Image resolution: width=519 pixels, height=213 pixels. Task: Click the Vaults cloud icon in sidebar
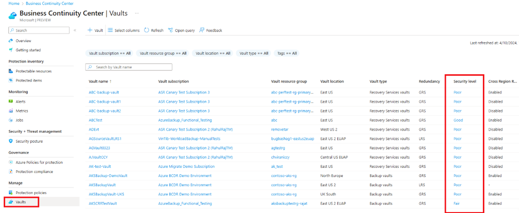(11, 202)
